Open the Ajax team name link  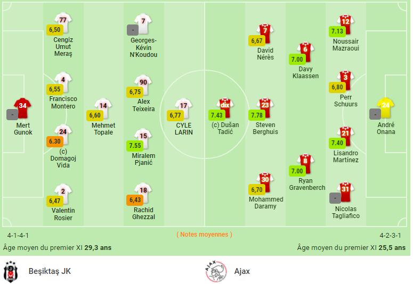[x=242, y=271]
